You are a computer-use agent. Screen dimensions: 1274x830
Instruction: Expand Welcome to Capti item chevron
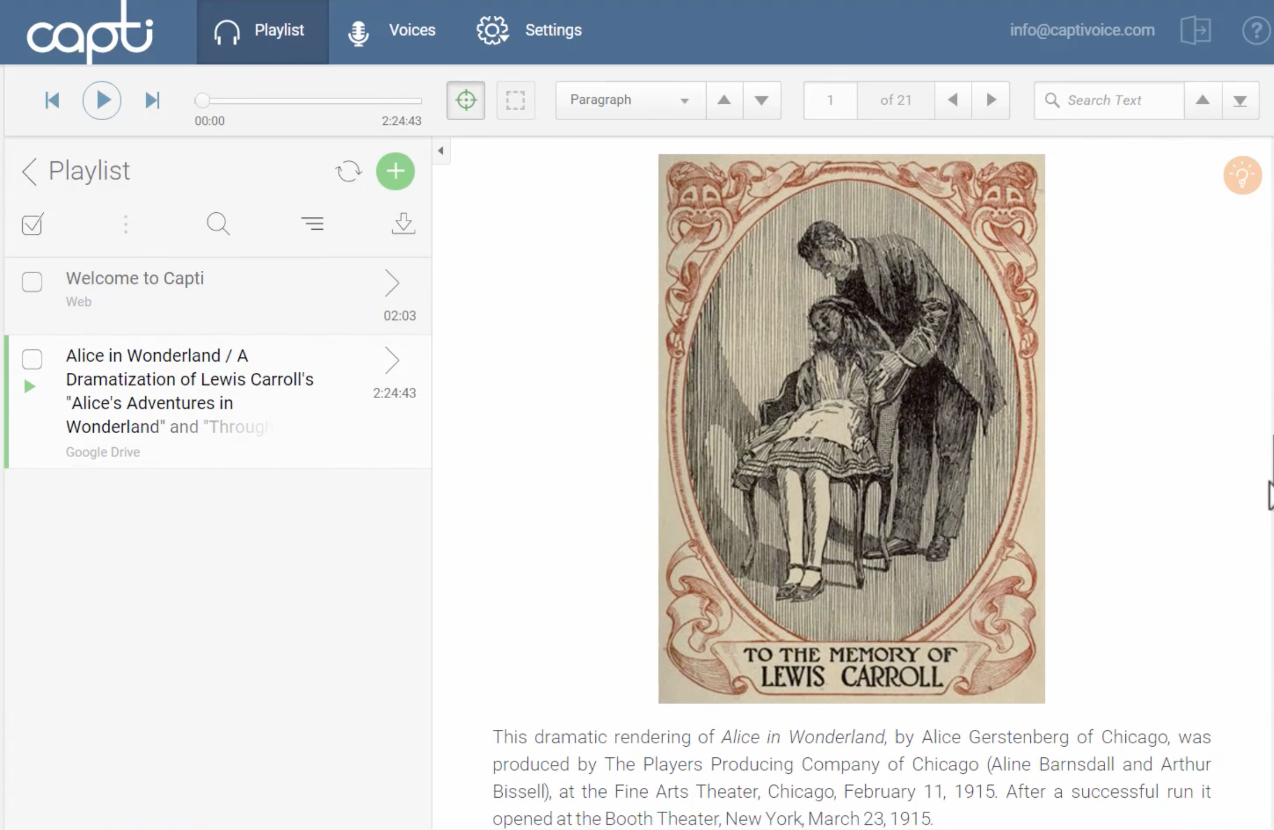click(x=392, y=283)
